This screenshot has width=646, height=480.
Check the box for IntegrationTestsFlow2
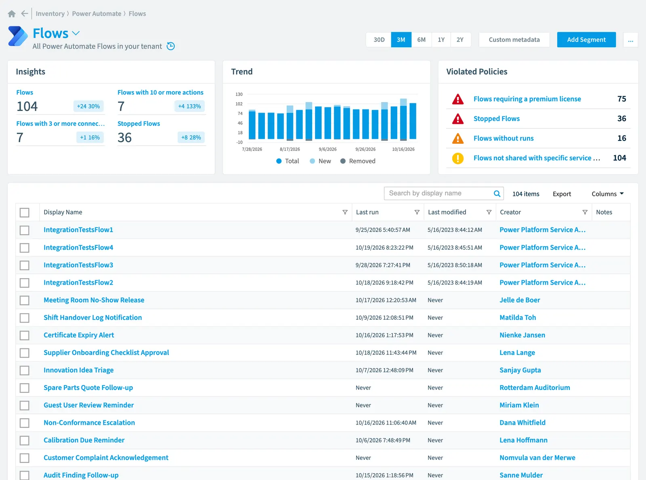click(x=25, y=283)
